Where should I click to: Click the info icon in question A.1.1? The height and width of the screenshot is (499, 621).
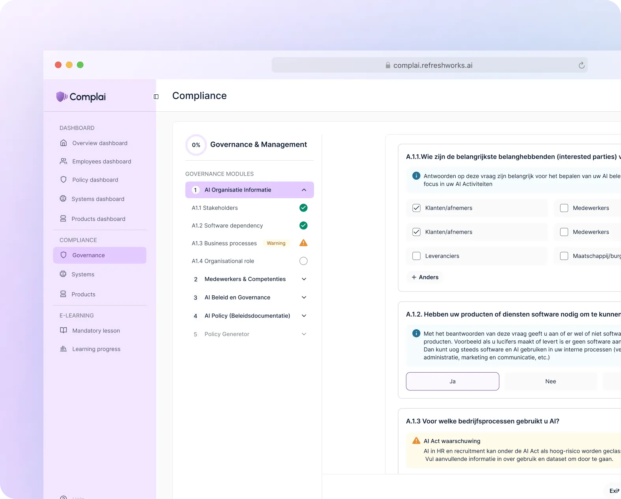(416, 176)
